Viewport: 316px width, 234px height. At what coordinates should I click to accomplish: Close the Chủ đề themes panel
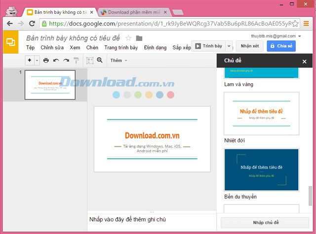pos(304,62)
